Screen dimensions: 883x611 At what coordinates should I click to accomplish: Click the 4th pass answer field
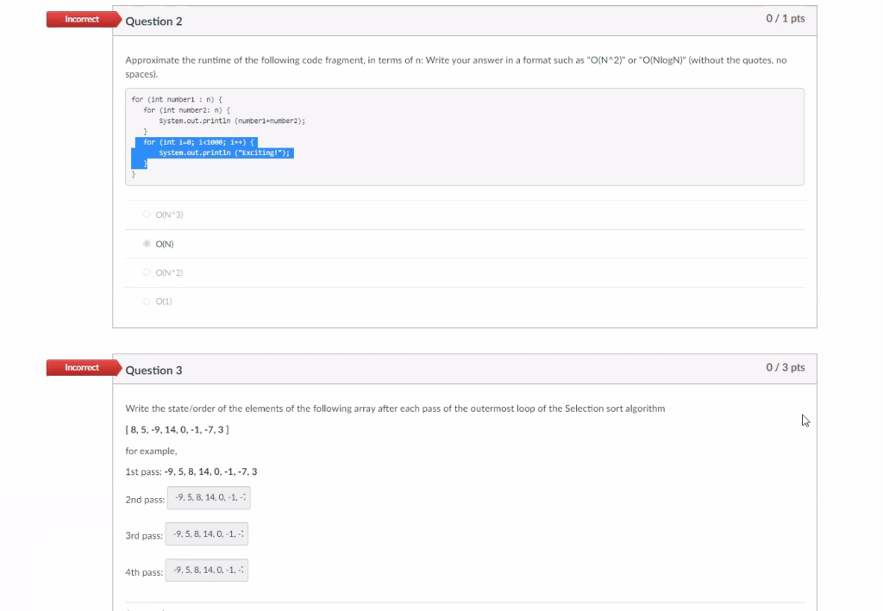pos(207,570)
